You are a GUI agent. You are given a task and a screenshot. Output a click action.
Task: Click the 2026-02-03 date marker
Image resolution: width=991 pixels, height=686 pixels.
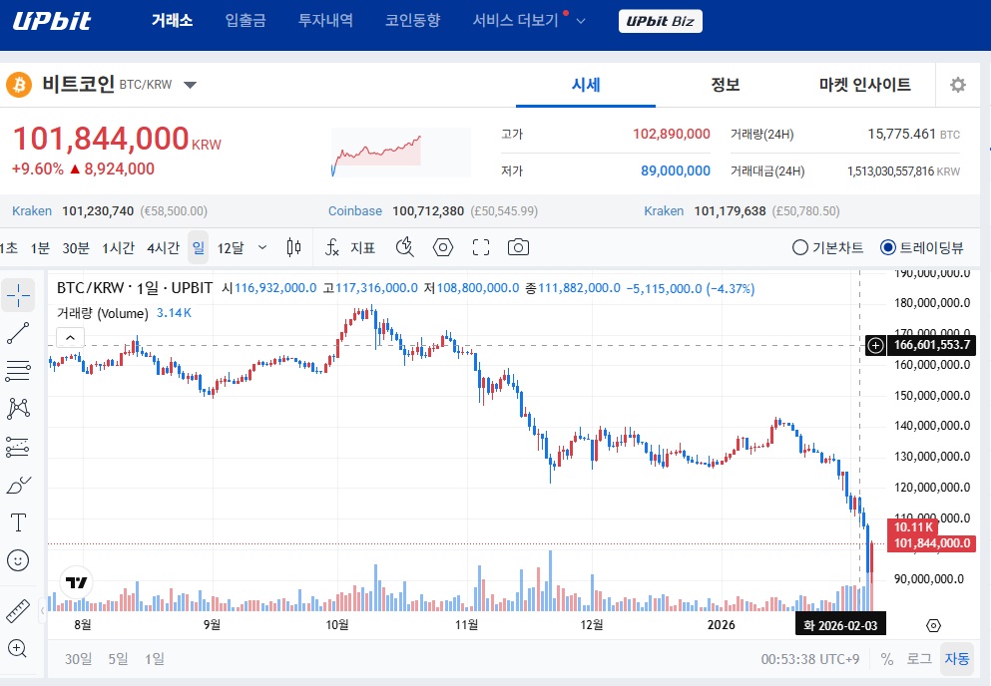tap(840, 625)
